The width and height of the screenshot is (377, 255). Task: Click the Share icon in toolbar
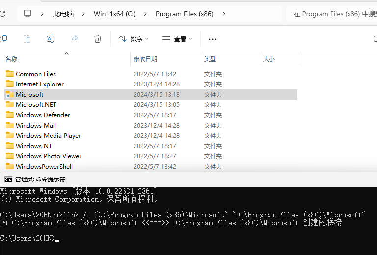[74, 39]
